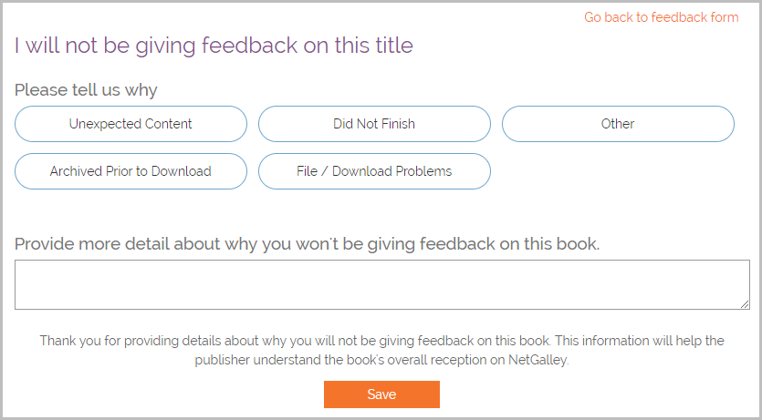This screenshot has width=762, height=420.
Task: Click the 'Go back to feedback form' link
Action: point(661,17)
